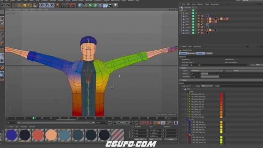Image resolution: width=263 pixels, height=148 pixels.
Task: Click the Undo arrow icon
Action: tap(3, 5)
